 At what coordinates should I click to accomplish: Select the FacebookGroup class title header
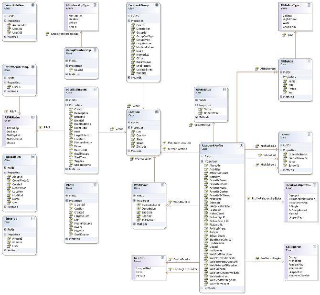[139, 5]
